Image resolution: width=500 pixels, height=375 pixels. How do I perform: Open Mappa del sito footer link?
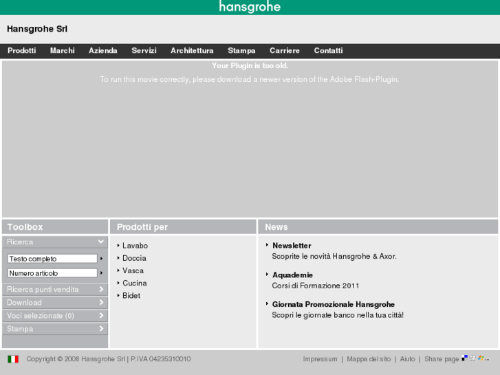(369, 359)
